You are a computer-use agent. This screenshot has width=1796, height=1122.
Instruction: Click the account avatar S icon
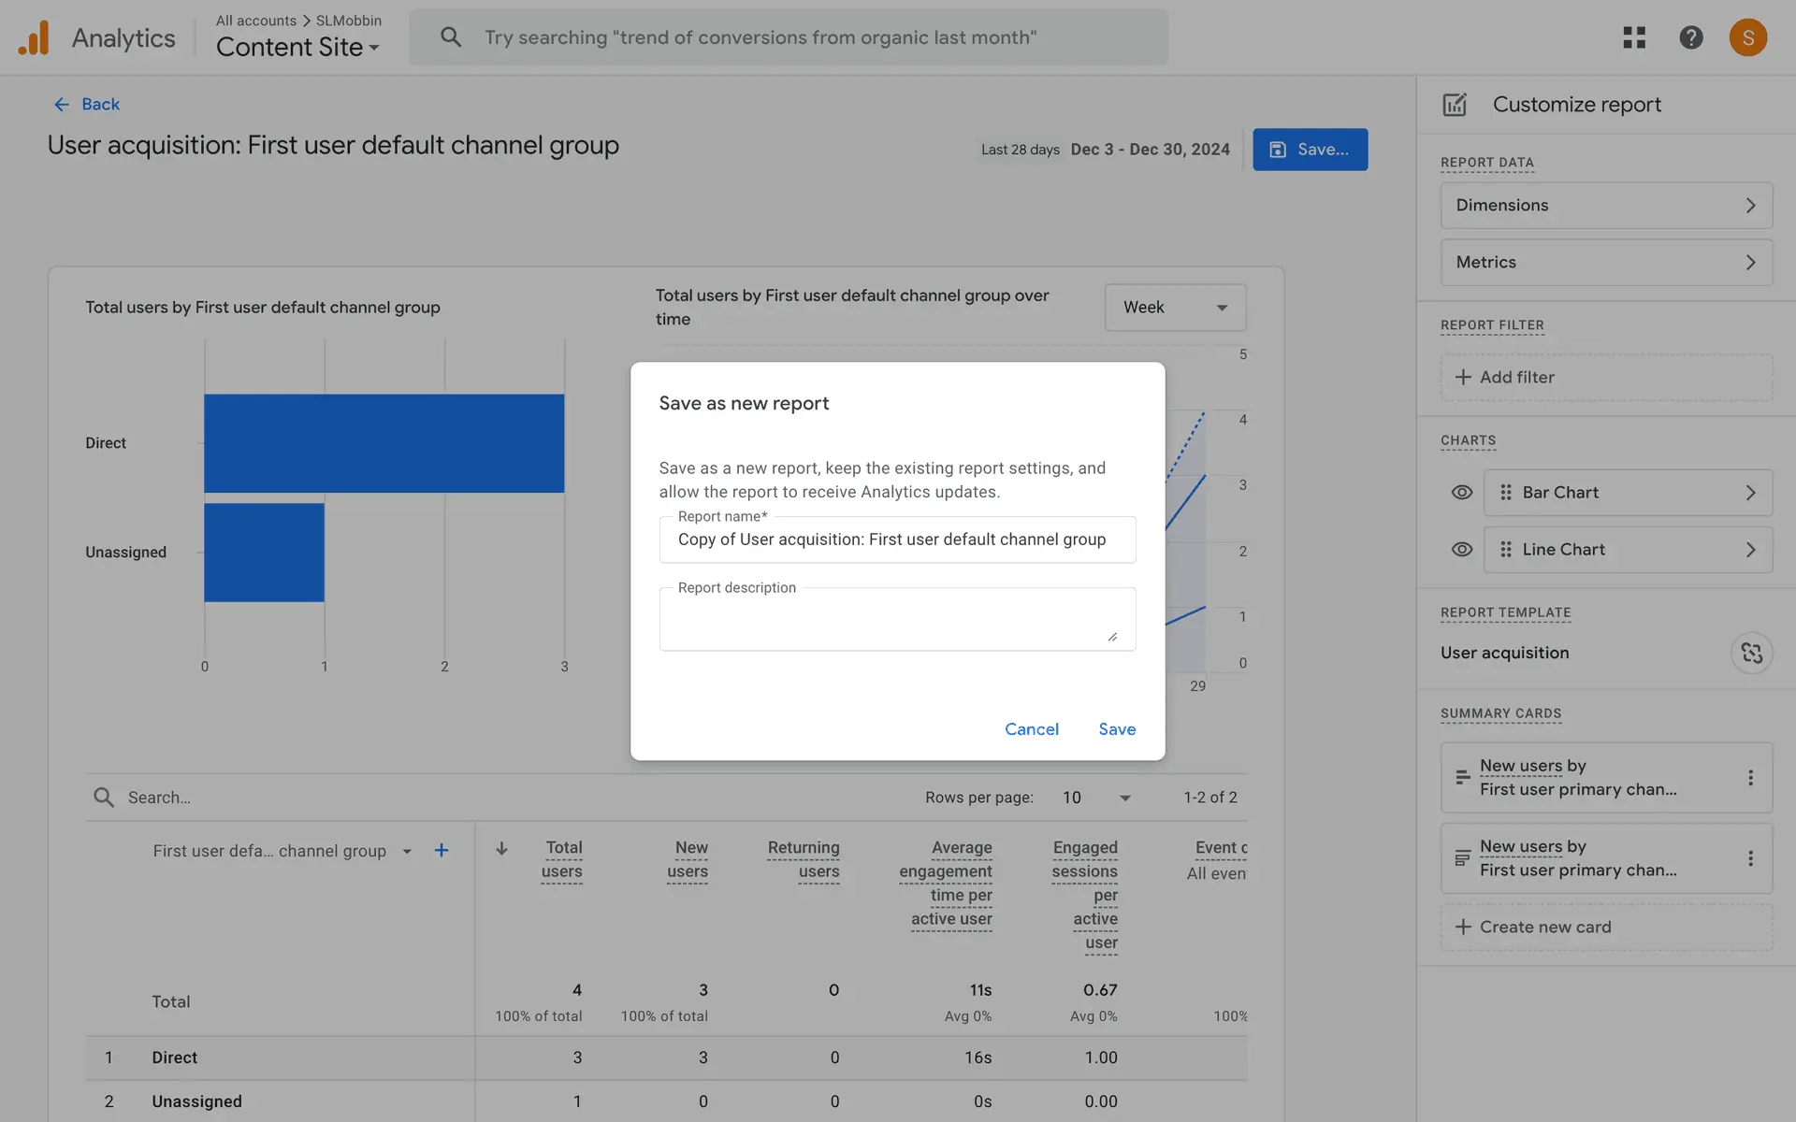(x=1746, y=37)
